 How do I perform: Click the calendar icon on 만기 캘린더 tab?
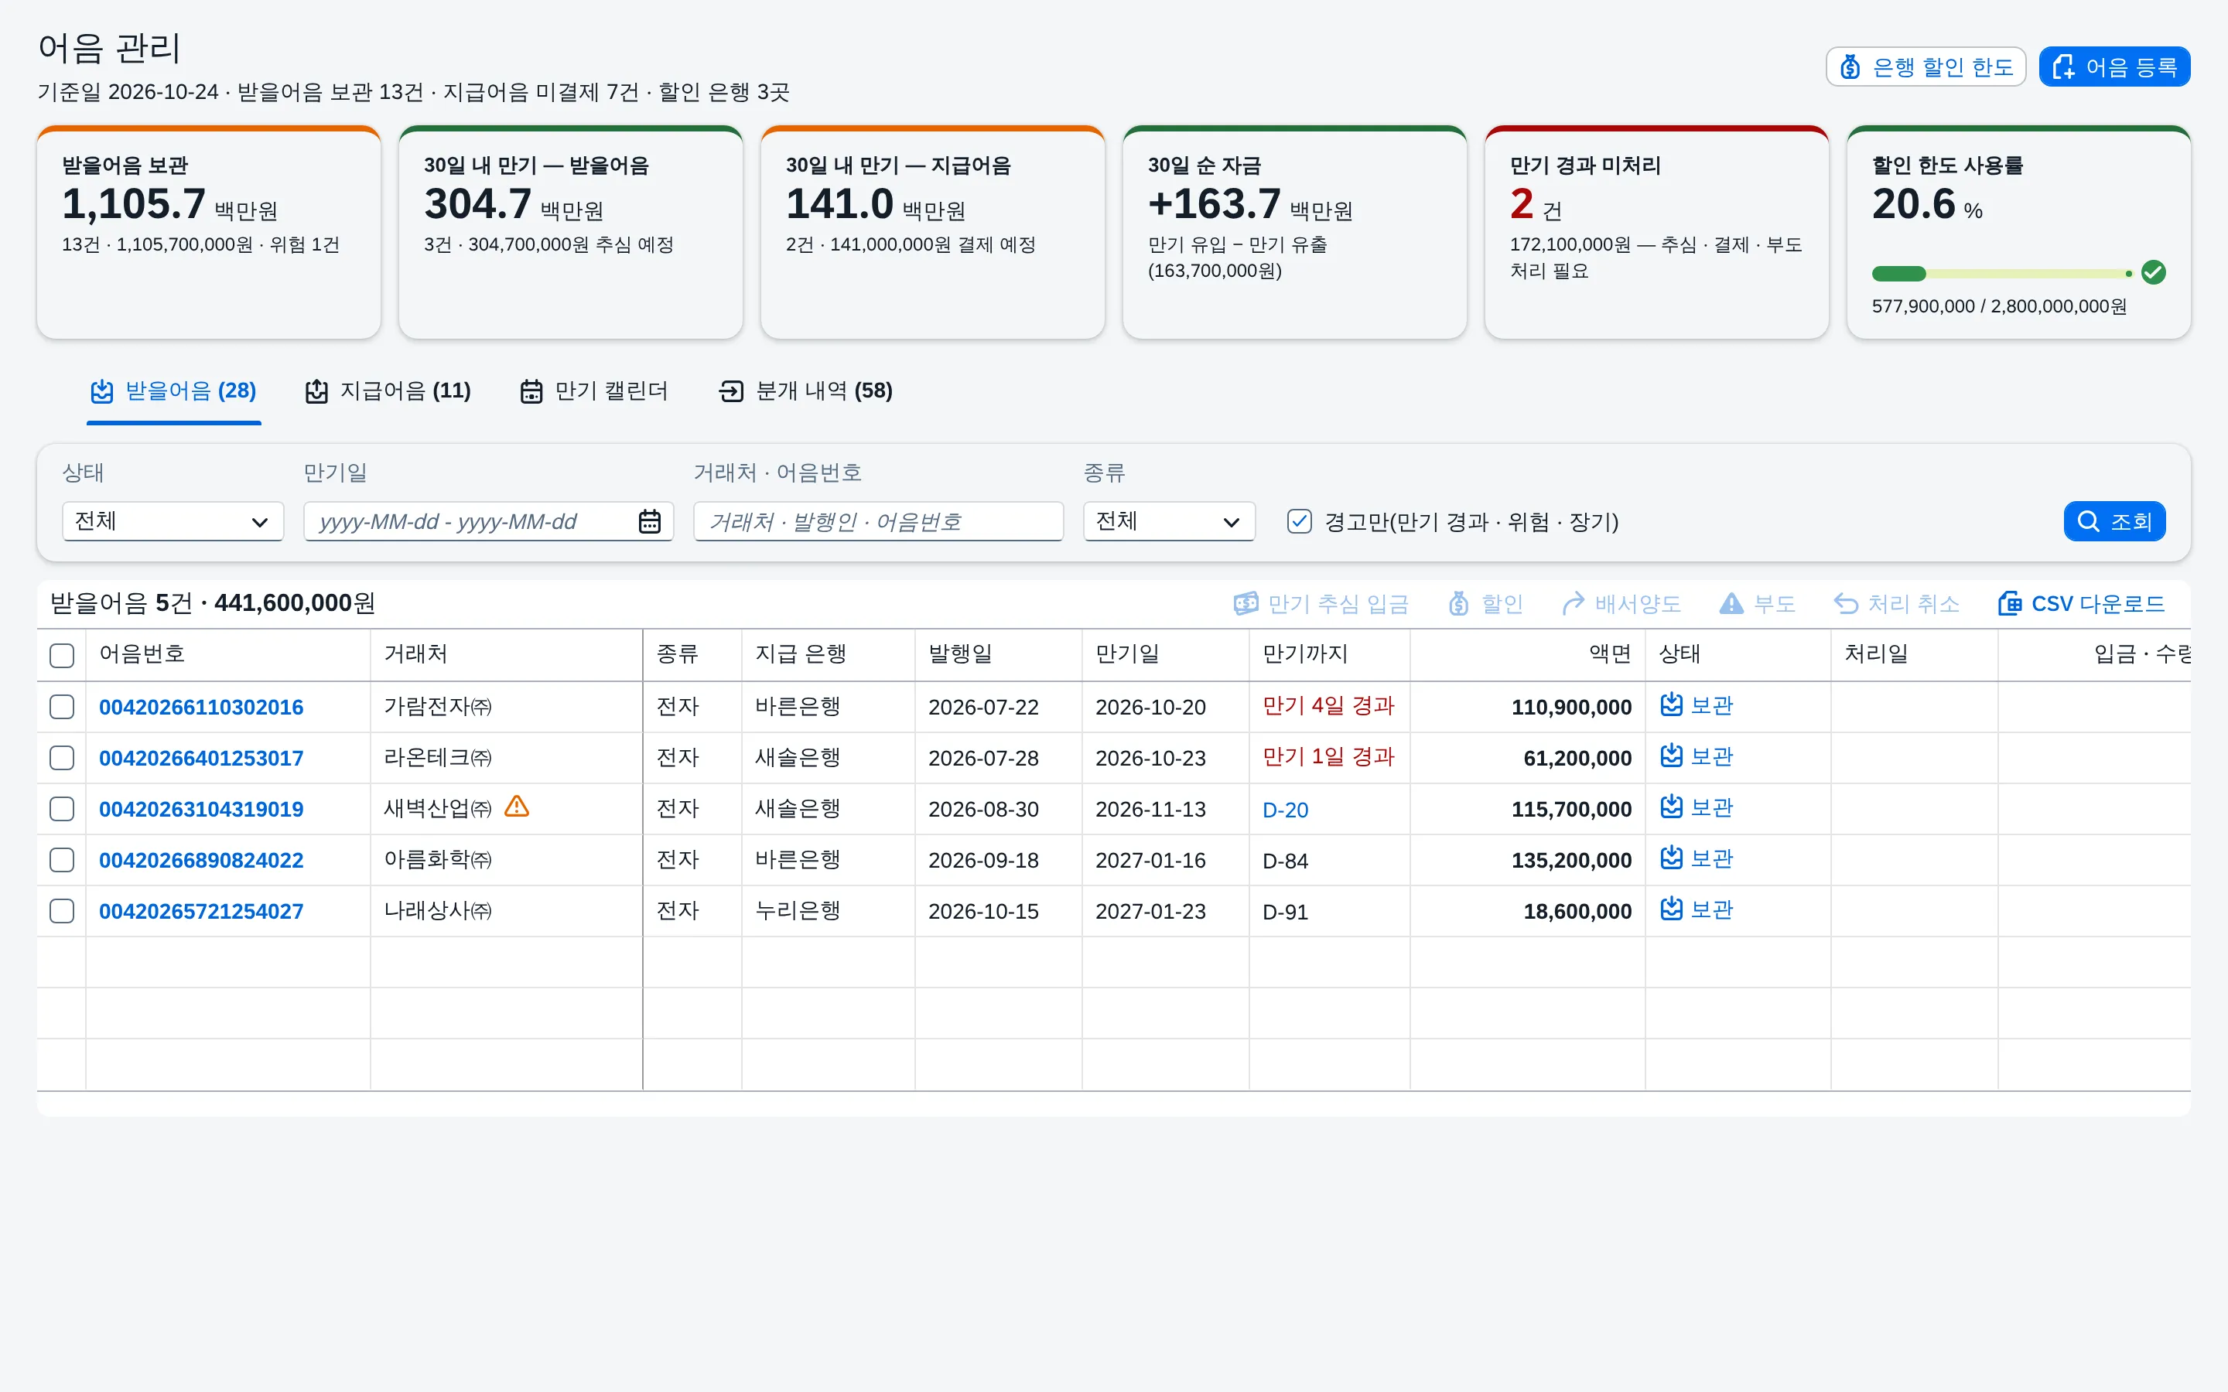click(531, 391)
